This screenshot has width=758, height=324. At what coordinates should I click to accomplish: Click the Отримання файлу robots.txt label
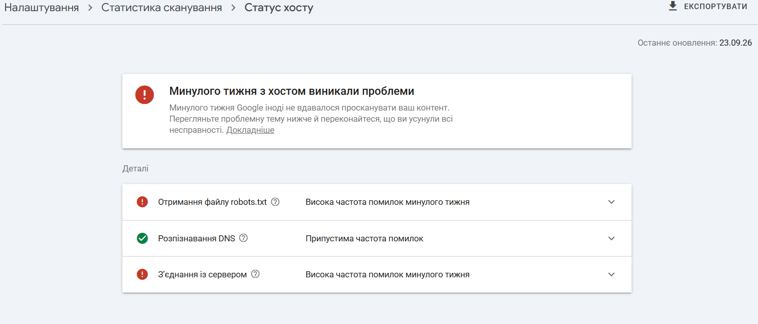212,202
